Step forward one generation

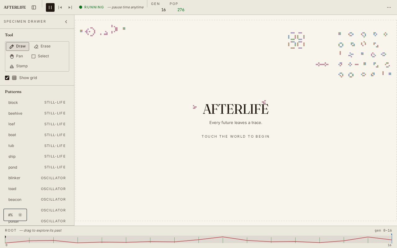tap(70, 7)
